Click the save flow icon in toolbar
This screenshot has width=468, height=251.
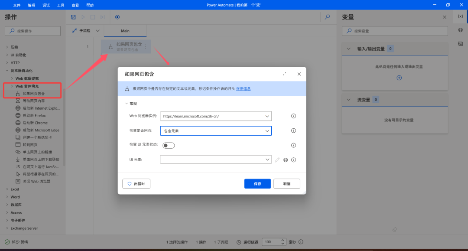[73, 17]
